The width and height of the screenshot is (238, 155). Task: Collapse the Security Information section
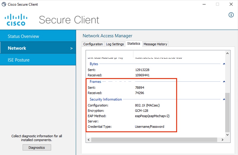point(224,99)
